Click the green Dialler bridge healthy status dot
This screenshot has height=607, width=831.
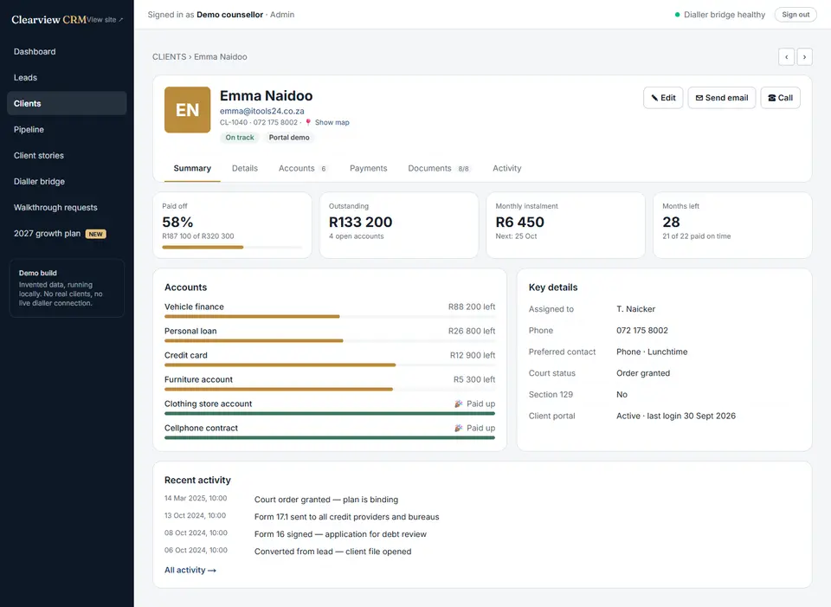[677, 15]
